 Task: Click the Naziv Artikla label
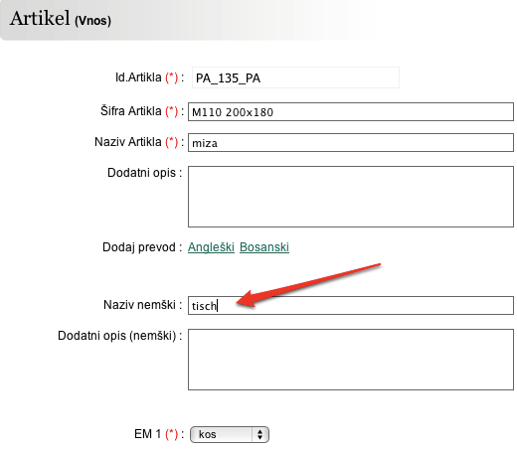(128, 142)
